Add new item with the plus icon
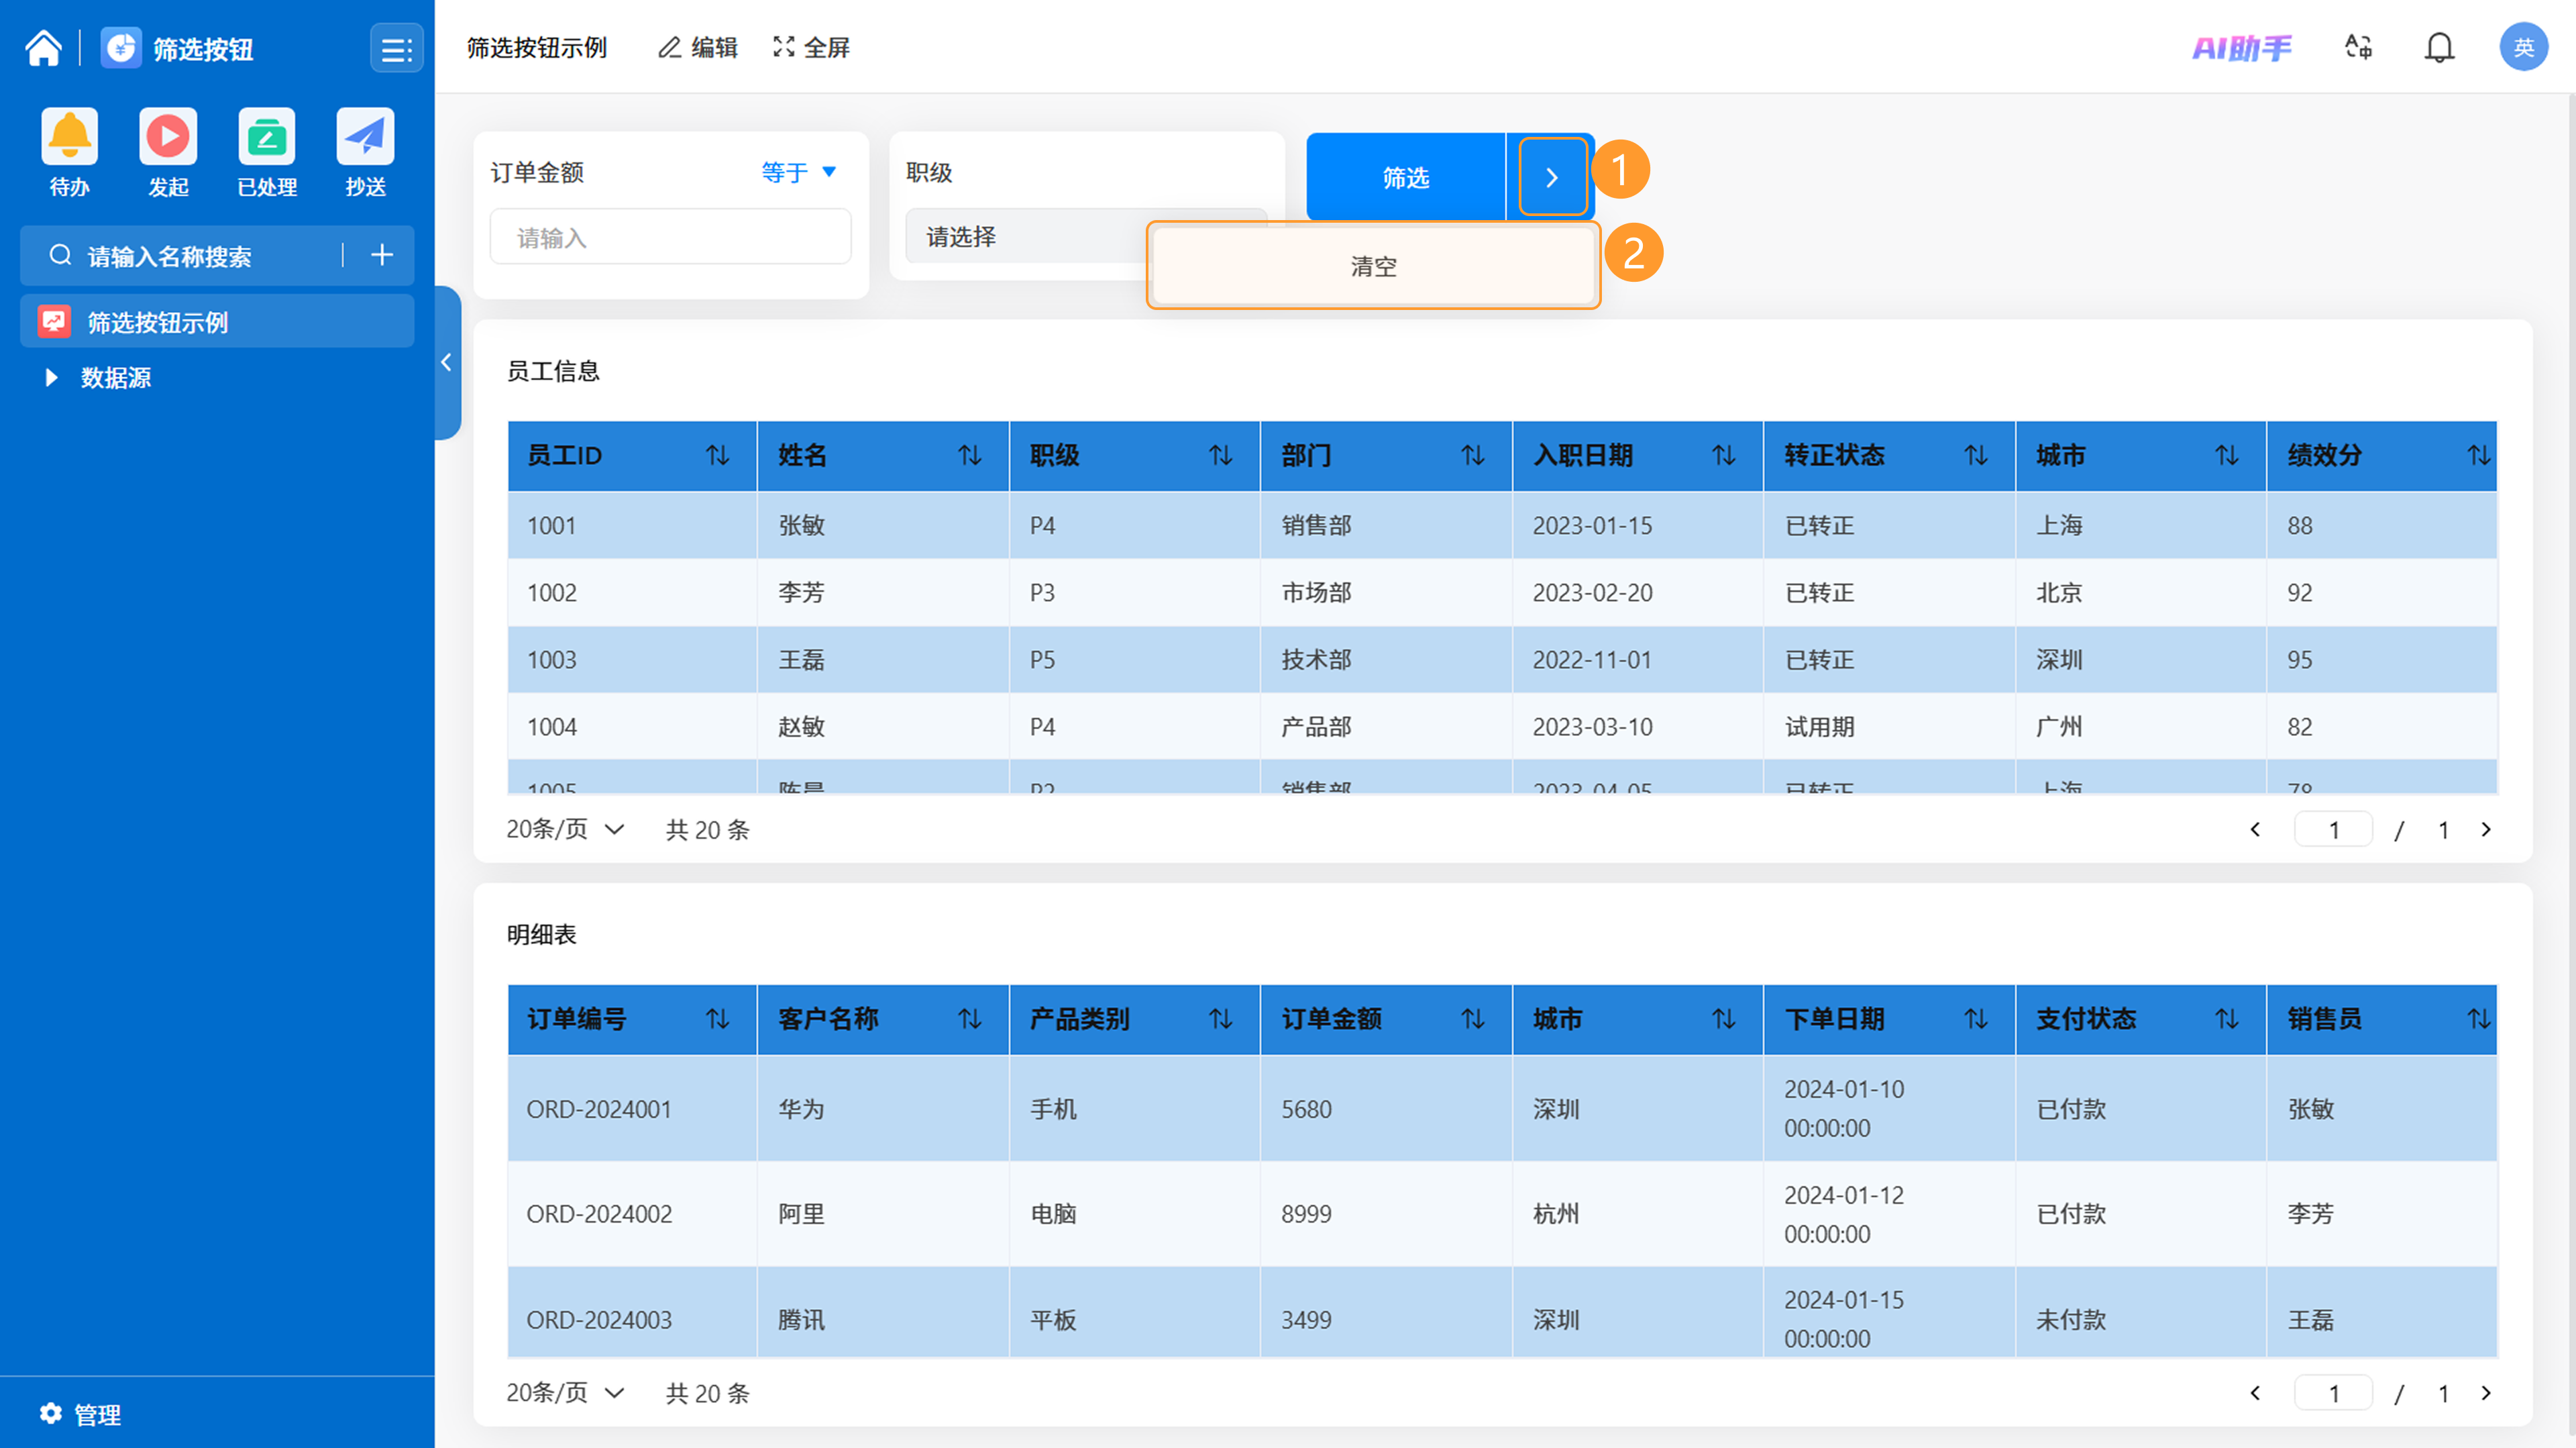This screenshot has height=1448, width=2576. tap(381, 255)
